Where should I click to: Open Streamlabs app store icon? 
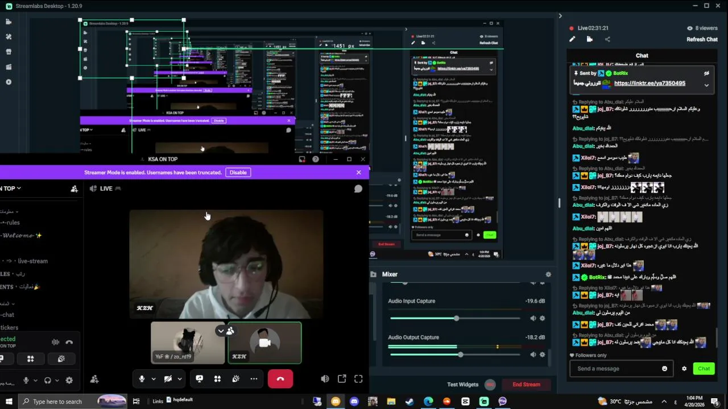(x=9, y=52)
